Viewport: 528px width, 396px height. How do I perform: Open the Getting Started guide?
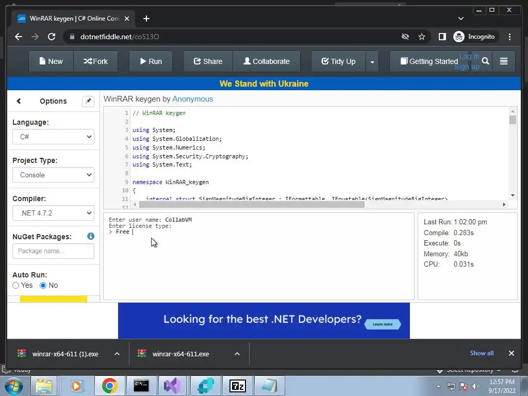tap(430, 61)
